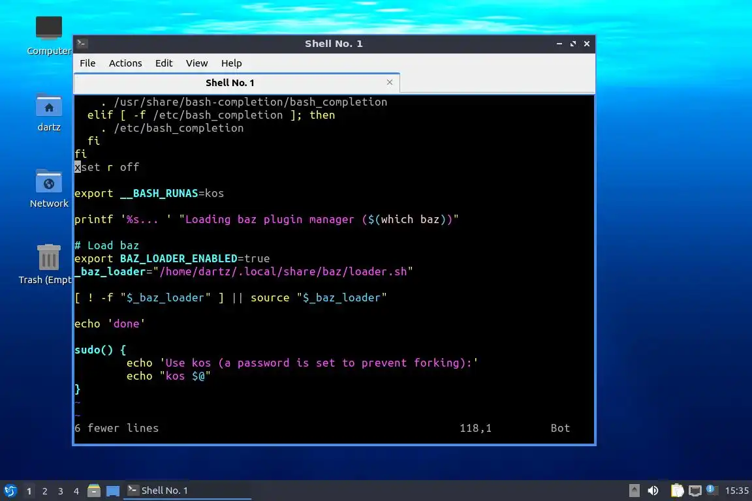Click the echo 'done' line
752x501 pixels.
coord(110,324)
